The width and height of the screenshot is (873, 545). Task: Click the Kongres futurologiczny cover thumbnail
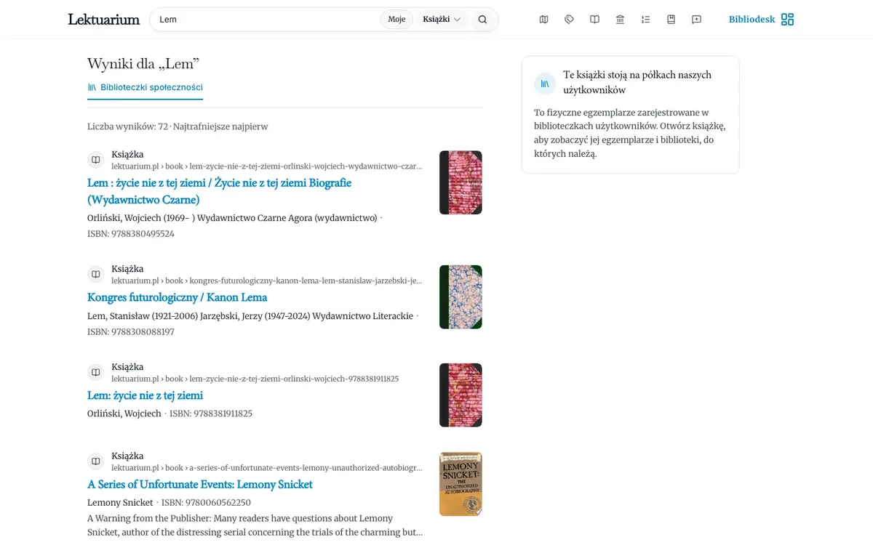click(461, 297)
